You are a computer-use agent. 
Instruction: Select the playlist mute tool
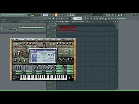[58, 22]
